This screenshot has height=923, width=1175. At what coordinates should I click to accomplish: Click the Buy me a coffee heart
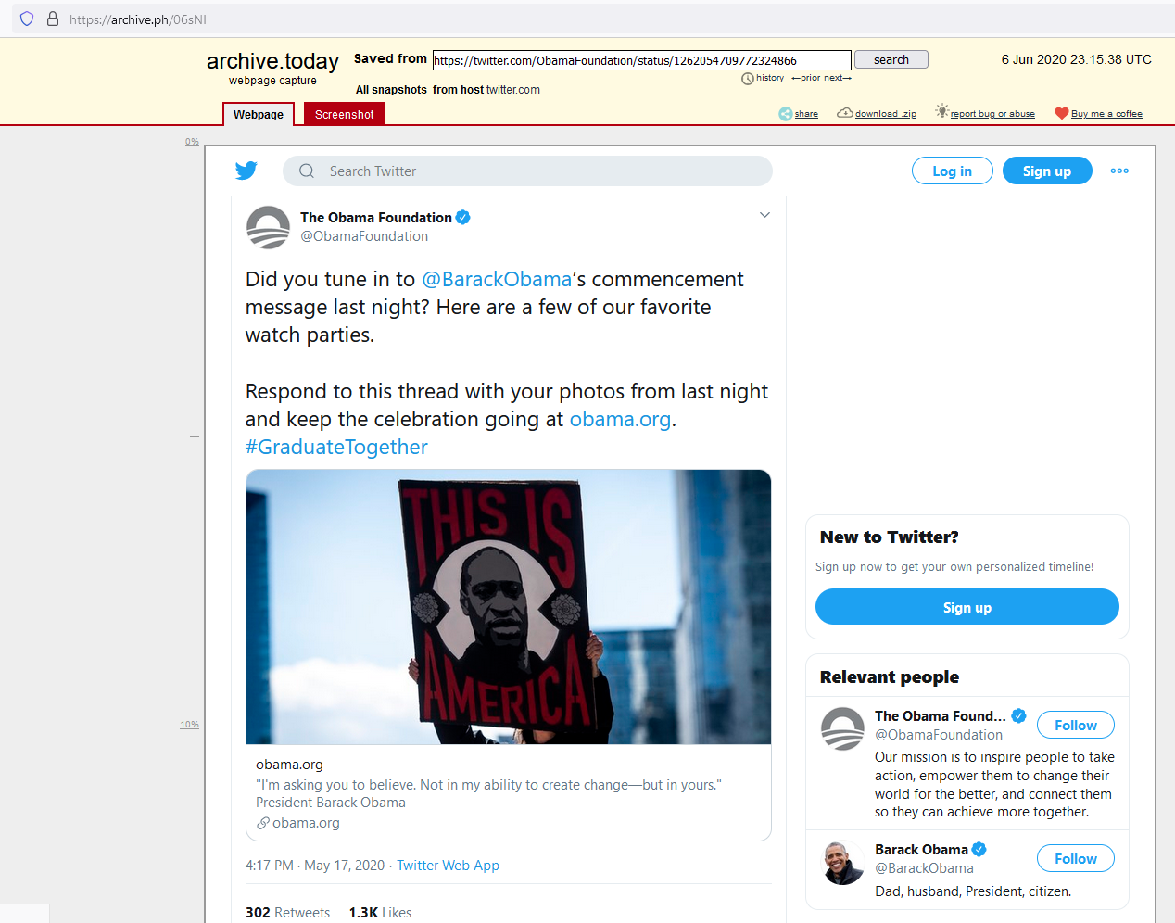(x=1062, y=113)
